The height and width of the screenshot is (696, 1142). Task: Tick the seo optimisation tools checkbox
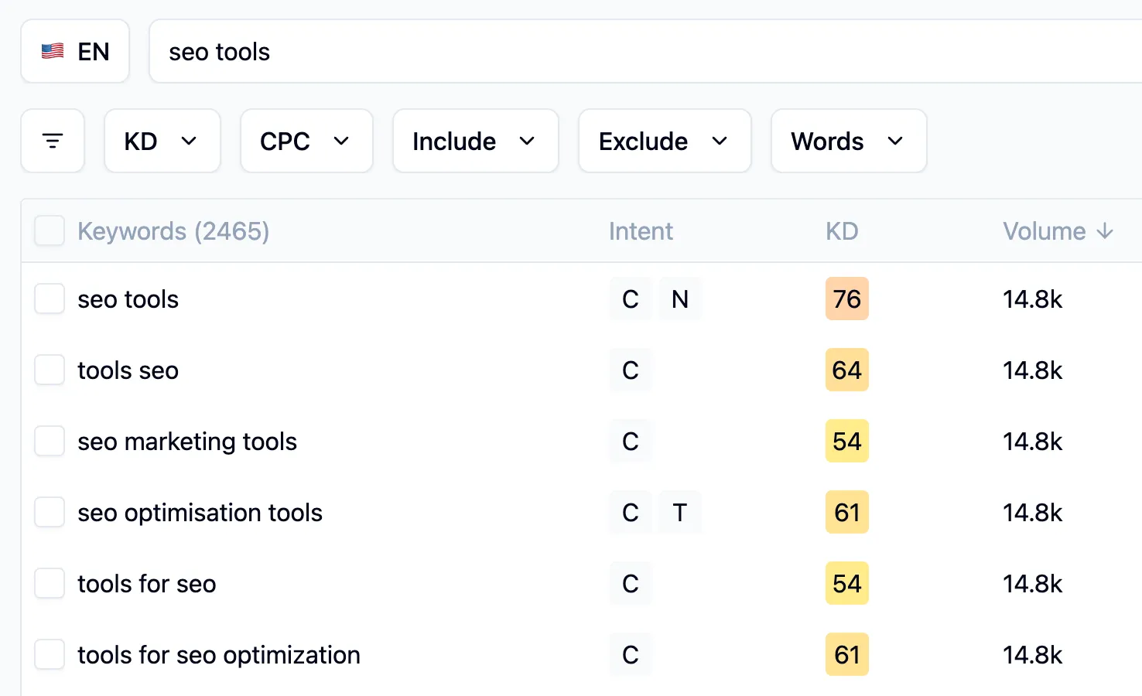50,513
